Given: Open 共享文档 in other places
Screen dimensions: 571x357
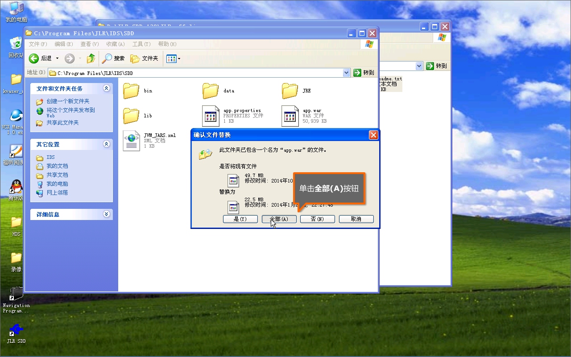Looking at the screenshot, I should 57,175.
